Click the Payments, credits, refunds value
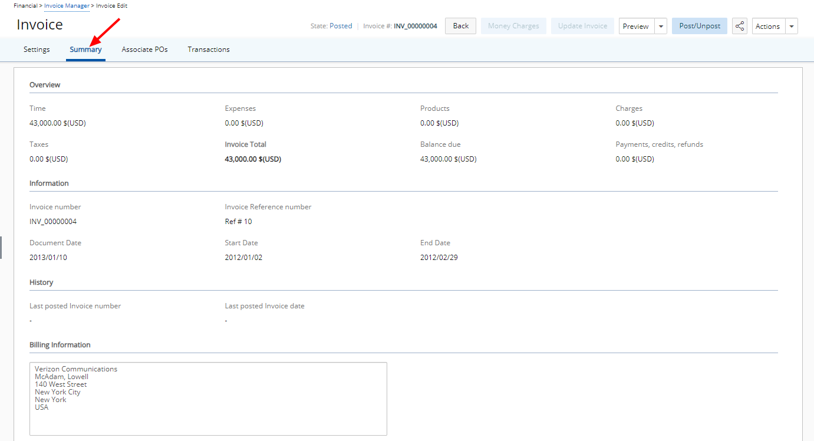The height and width of the screenshot is (441, 814). click(x=635, y=159)
